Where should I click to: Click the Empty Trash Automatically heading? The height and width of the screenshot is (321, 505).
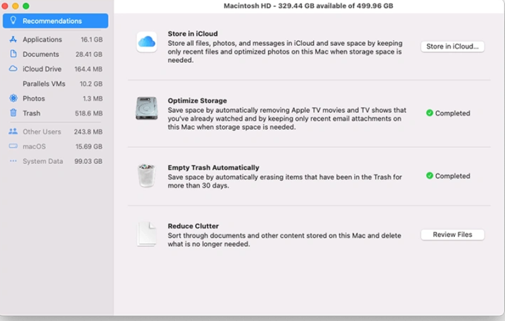pos(213,168)
